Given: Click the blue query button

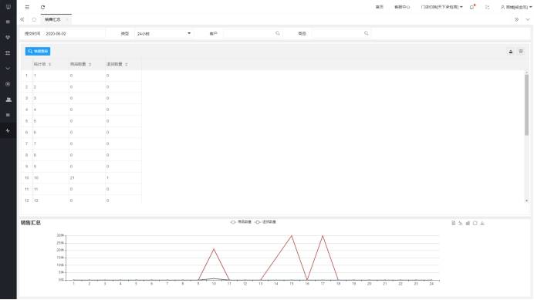Looking at the screenshot, I should point(38,52).
